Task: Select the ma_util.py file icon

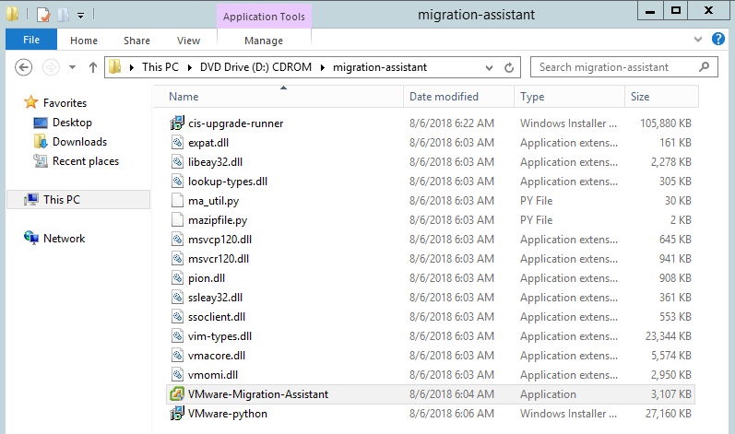Action: coord(178,201)
